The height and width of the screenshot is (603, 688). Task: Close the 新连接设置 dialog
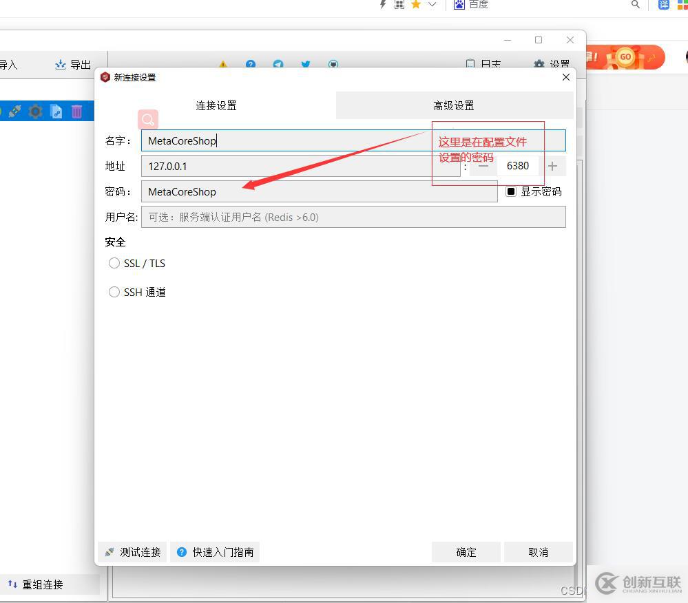[x=566, y=77]
